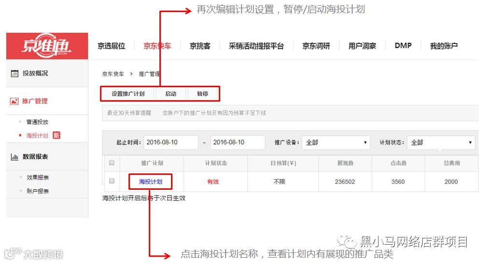484x263 pixels.
Task: Click the 推广计划 column header
Action: 152,163
